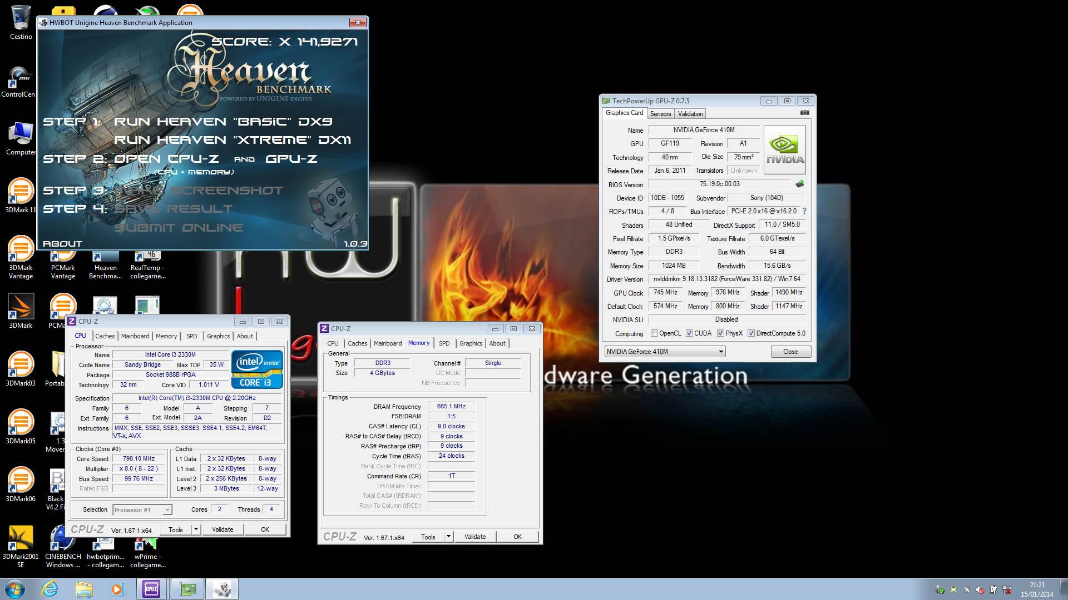Screen dimensions: 1068x600
Task: Open the MSI ControlCenter desktop shortcut
Action: pyautogui.click(x=18, y=81)
